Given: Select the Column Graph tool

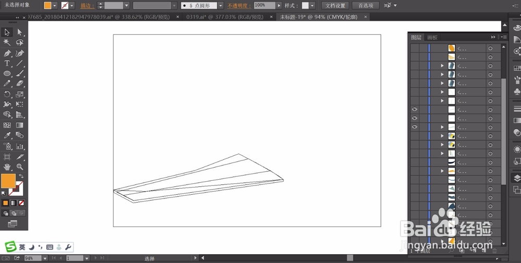Looking at the screenshot, I should pyautogui.click(x=20, y=146).
